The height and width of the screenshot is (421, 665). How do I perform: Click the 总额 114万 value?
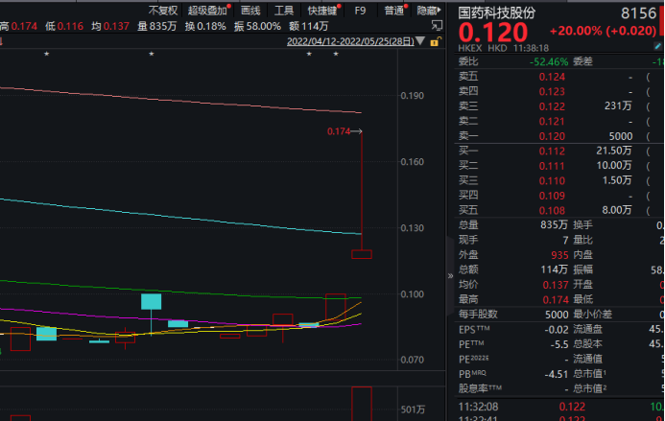[554, 269]
